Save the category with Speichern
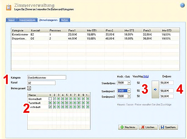Viewport: 187px width, 139px height. [168, 127]
